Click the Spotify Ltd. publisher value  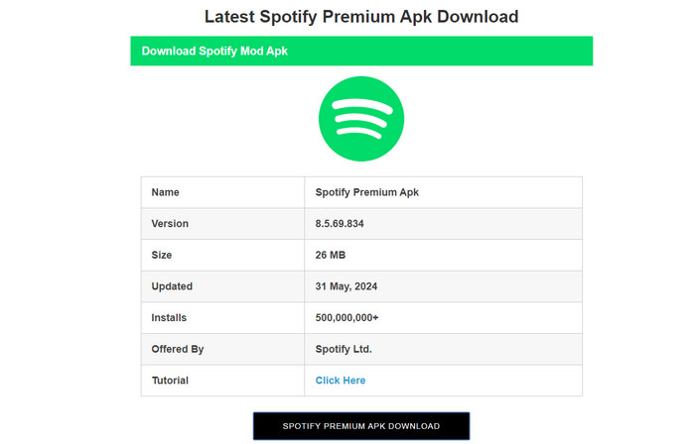[344, 349]
